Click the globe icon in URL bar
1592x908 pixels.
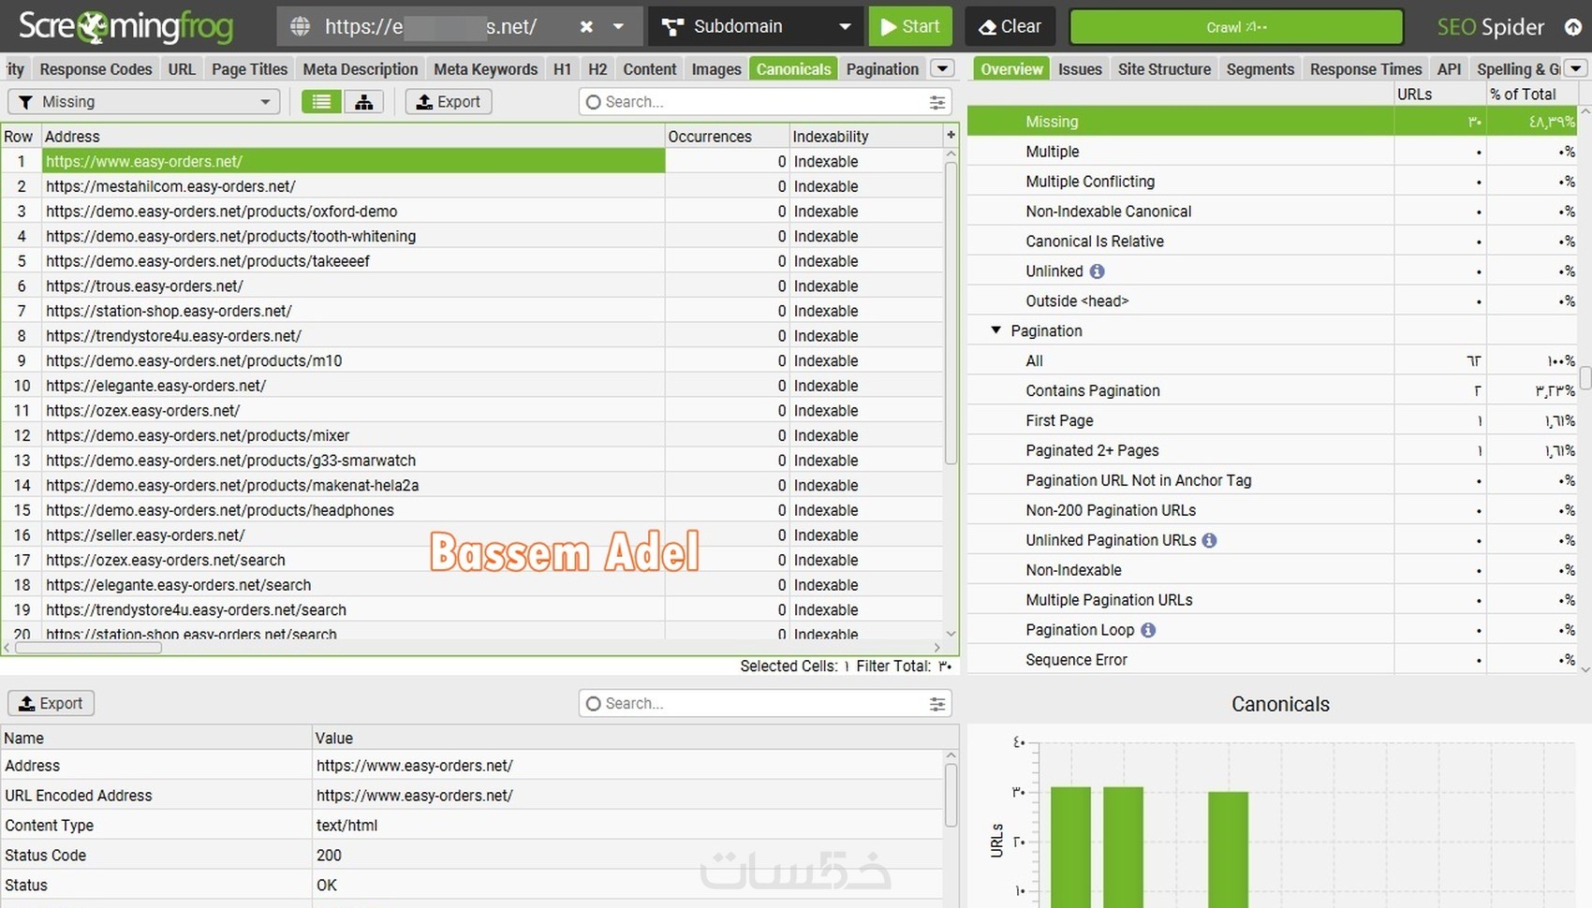[x=300, y=26]
